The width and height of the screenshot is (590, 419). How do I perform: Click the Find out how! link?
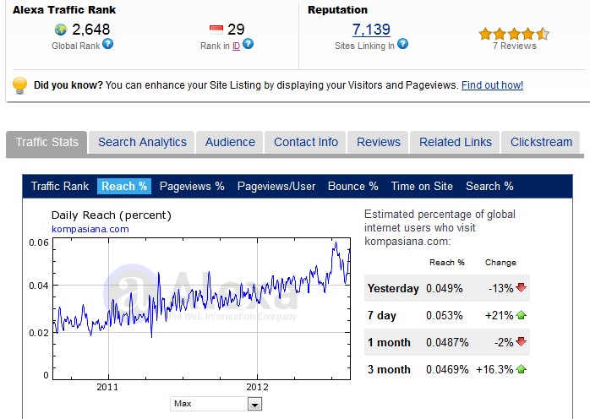492,85
